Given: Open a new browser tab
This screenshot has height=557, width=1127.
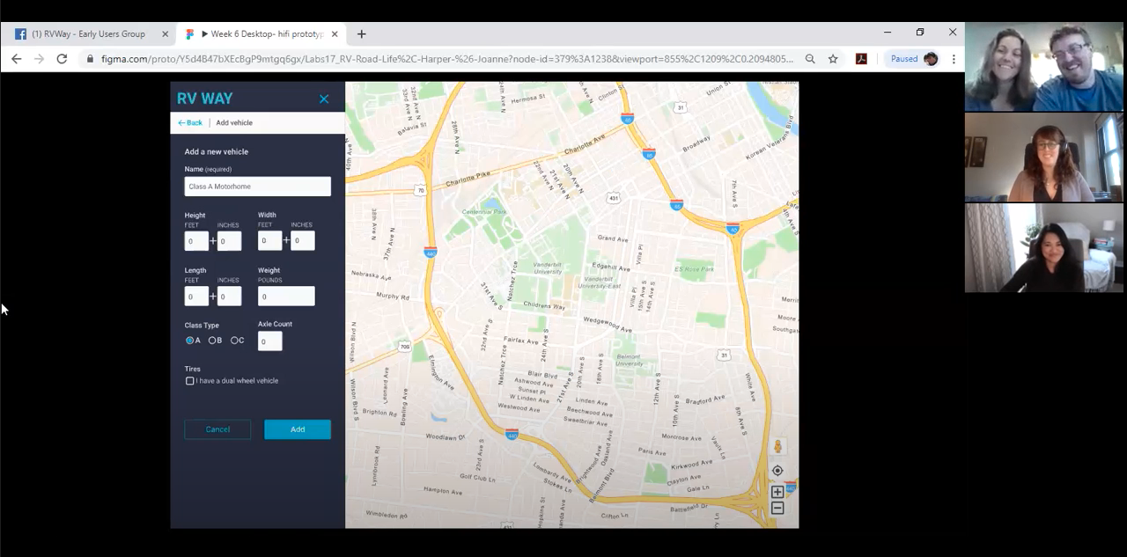Looking at the screenshot, I should click(361, 34).
